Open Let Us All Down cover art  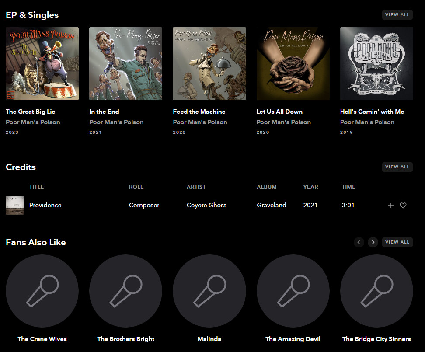pos(293,63)
